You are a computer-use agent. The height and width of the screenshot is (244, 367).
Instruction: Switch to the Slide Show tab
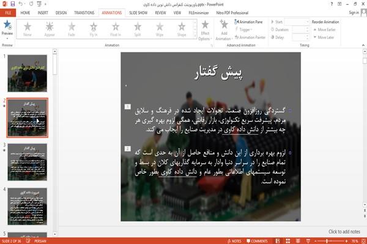tap(138, 13)
